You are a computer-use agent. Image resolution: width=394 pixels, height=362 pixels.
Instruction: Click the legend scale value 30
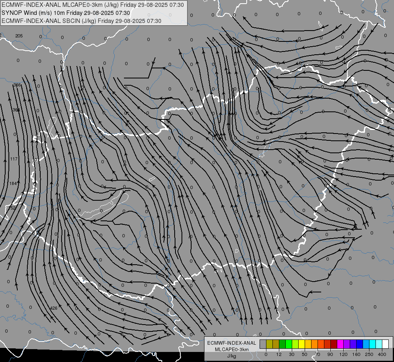point(292,354)
